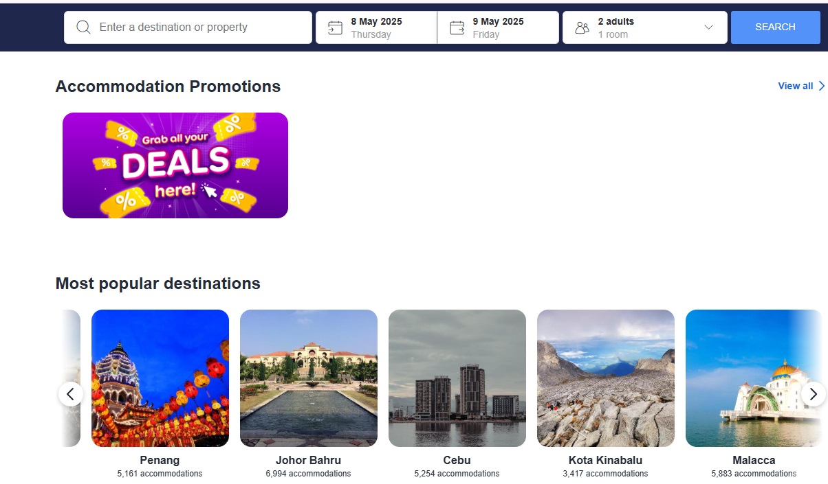Open the 9 May 2025 check-out date picker
The width and height of the screenshot is (828, 484).
tap(498, 27)
